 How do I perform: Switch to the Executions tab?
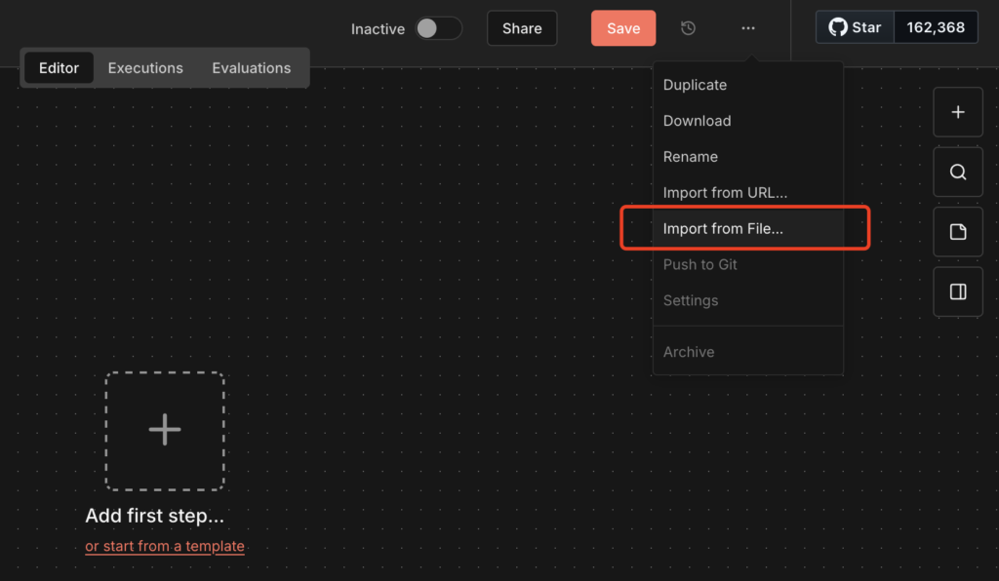click(145, 68)
